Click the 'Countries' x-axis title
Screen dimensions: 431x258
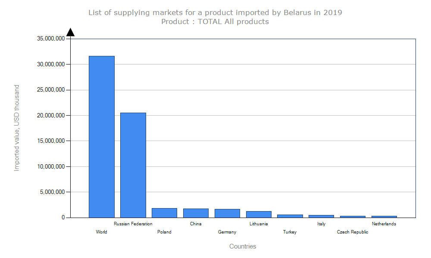243,246
